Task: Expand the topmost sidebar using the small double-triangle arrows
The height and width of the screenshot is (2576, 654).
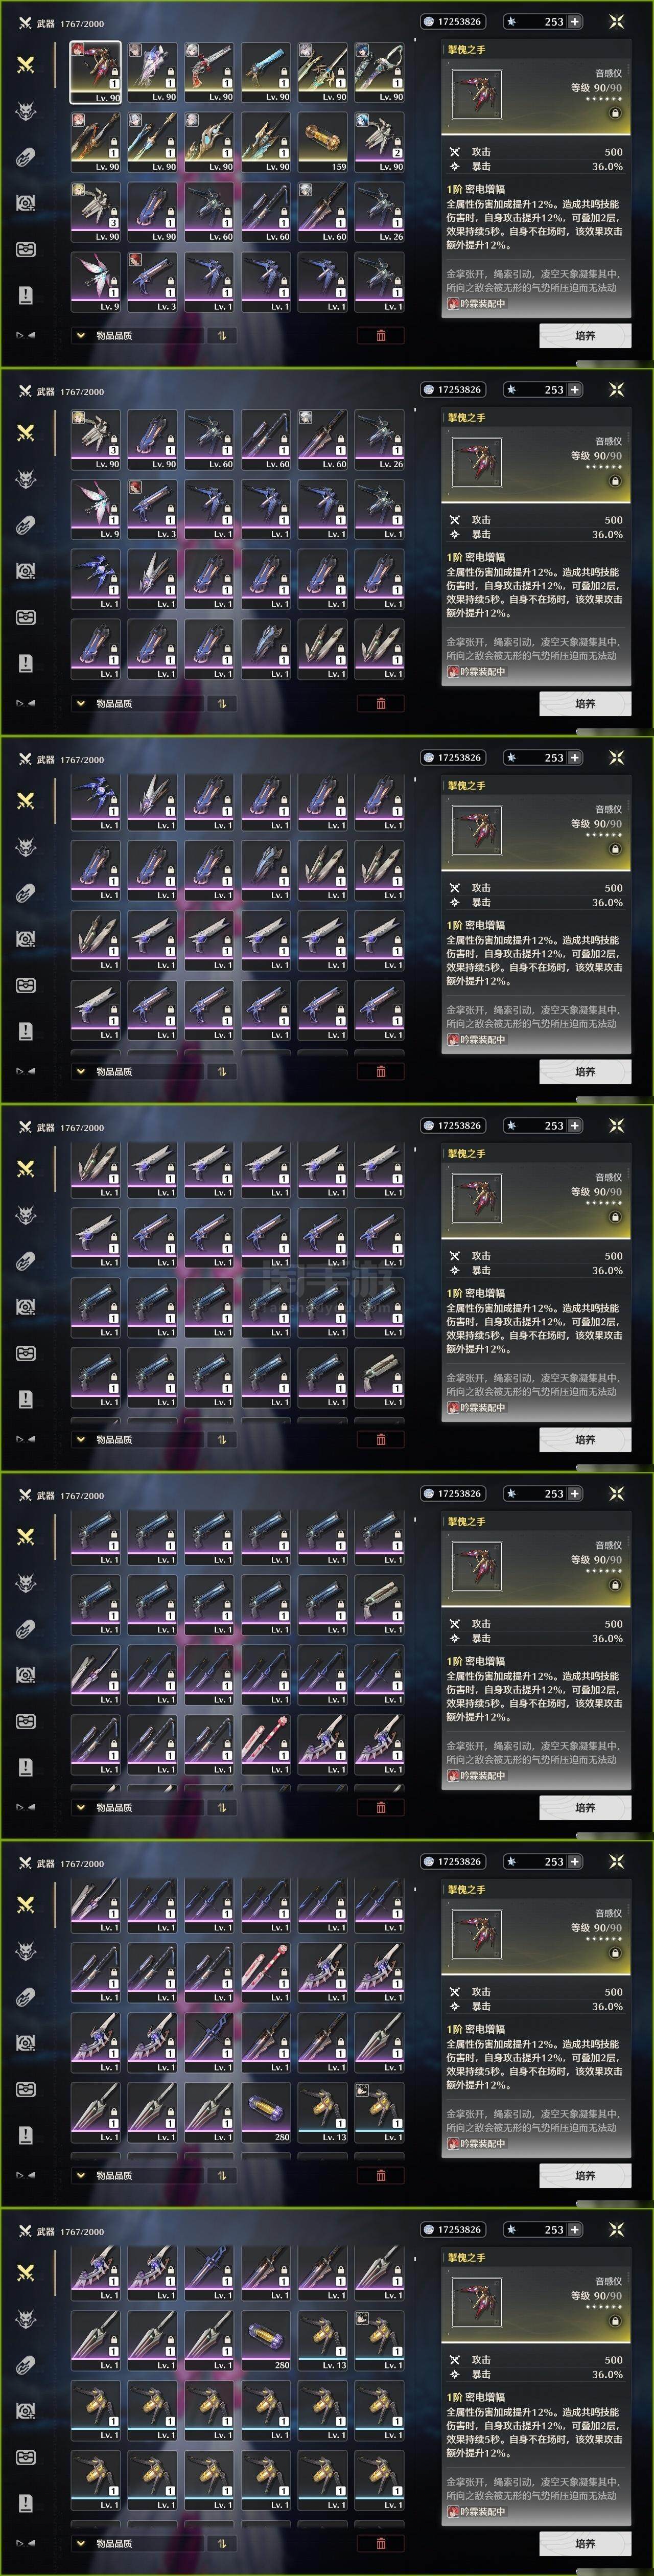Action: pyautogui.click(x=26, y=335)
